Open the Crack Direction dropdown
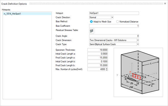Viewport: 168px width, 106px height. pyautogui.click(x=112, y=17)
